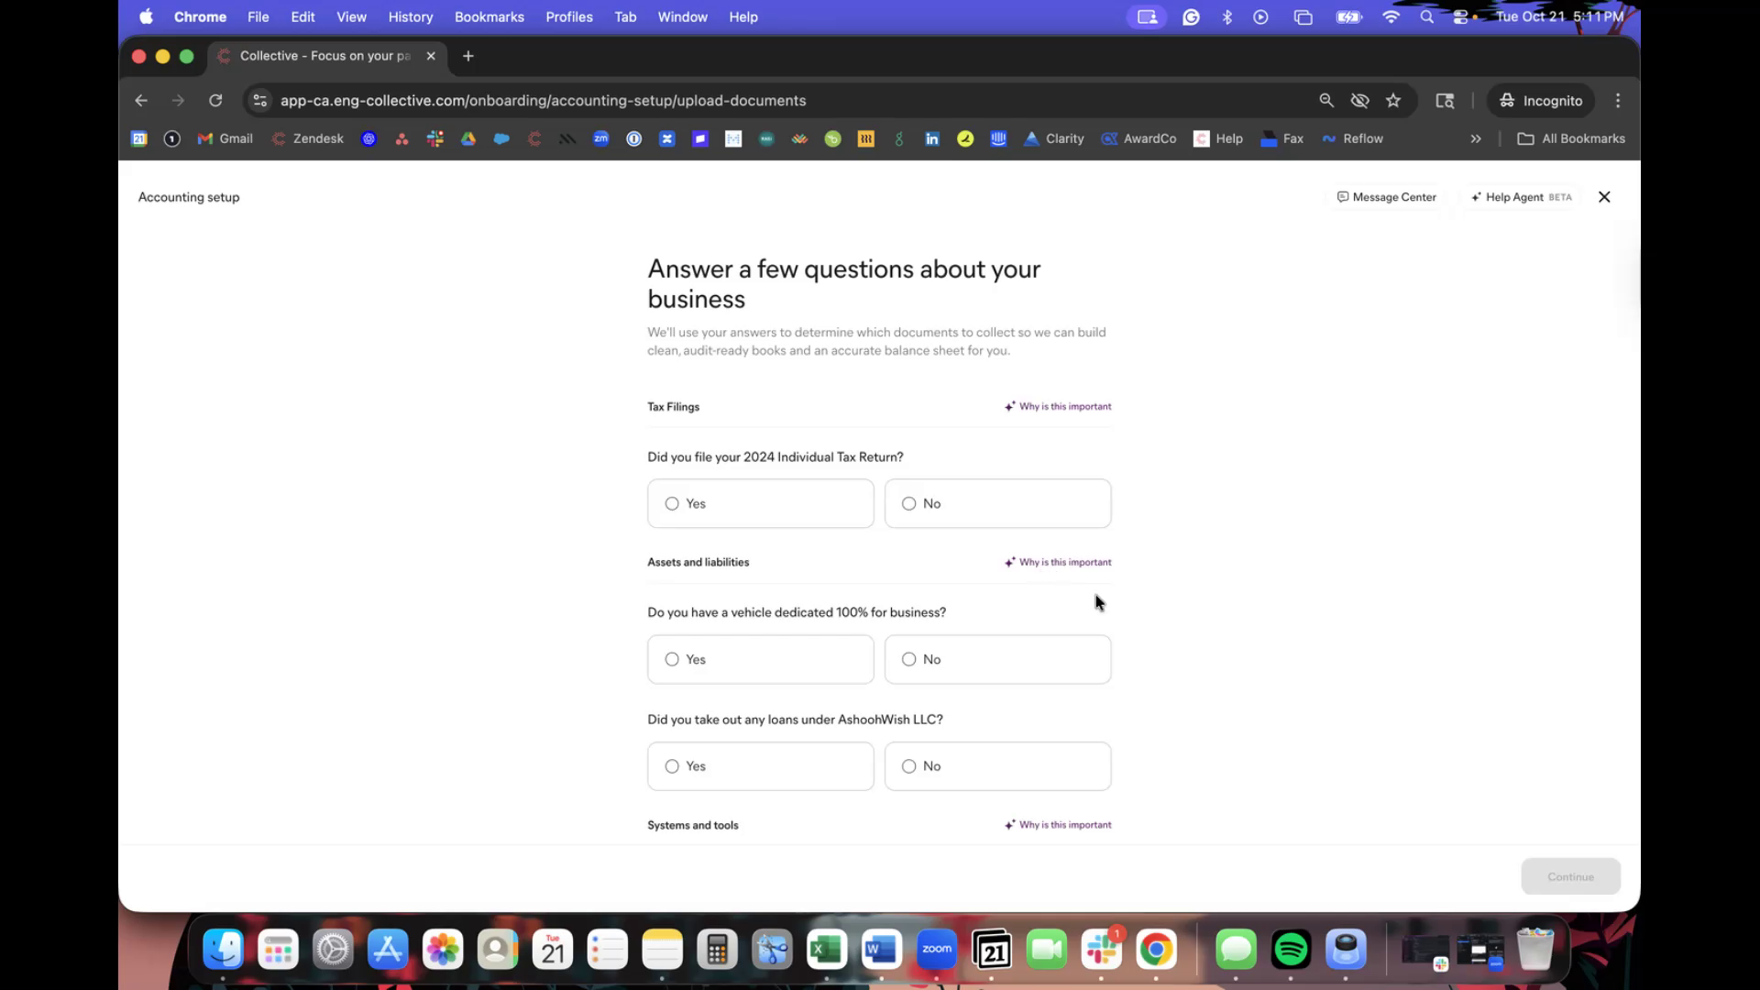Viewport: 1760px width, 990px height.
Task: Expand the hidden bookmarks overflow chevron
Action: [x=1476, y=138]
